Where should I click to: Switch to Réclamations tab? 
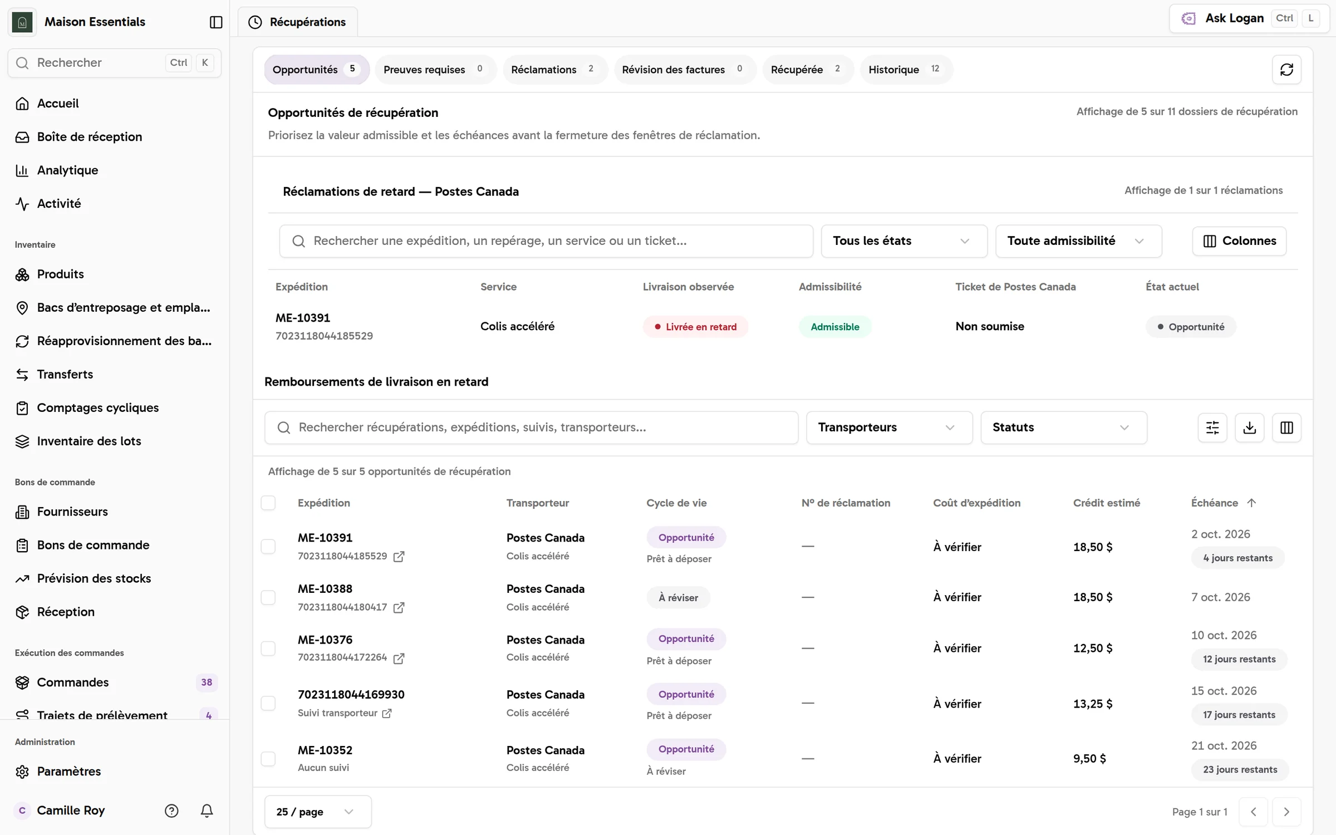(x=554, y=70)
